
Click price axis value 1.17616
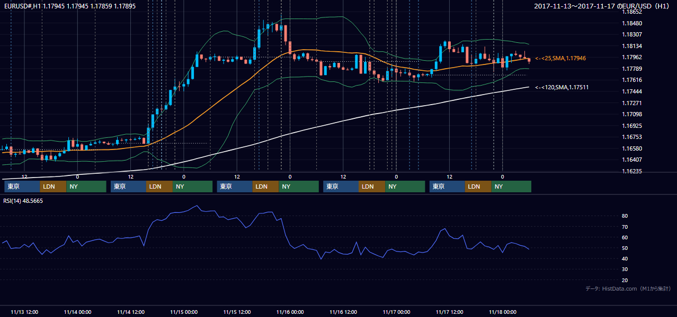[x=632, y=80]
